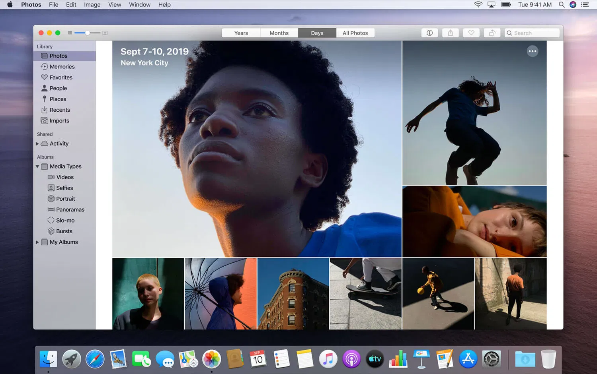This screenshot has height=374, width=597.
Task: Open Messages from the Dock
Action: click(x=165, y=359)
